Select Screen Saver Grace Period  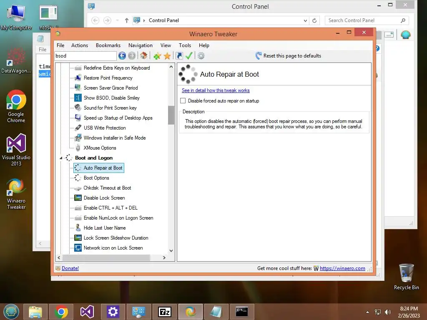(111, 88)
